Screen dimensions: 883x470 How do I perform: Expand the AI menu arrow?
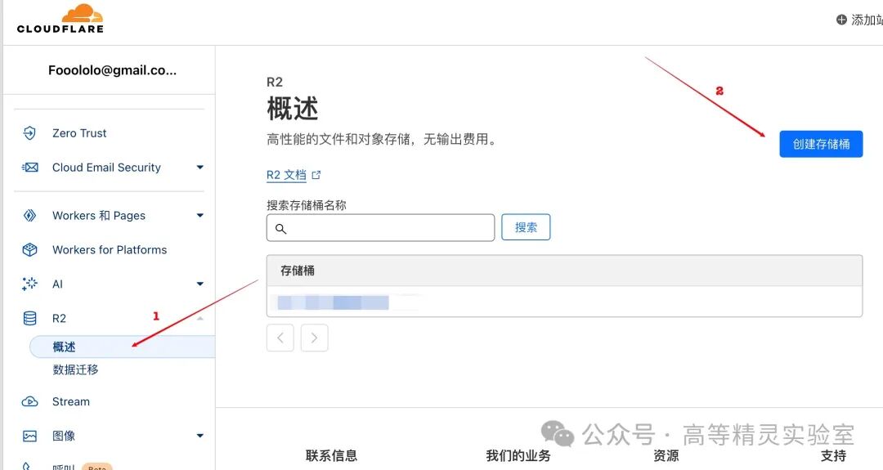(x=200, y=284)
